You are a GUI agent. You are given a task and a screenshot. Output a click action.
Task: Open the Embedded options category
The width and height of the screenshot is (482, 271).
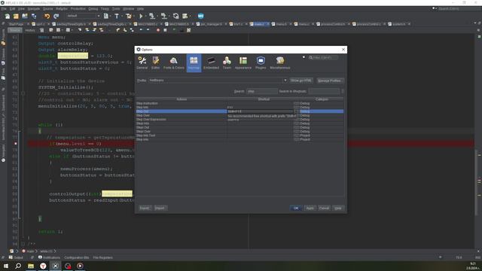[211, 63]
